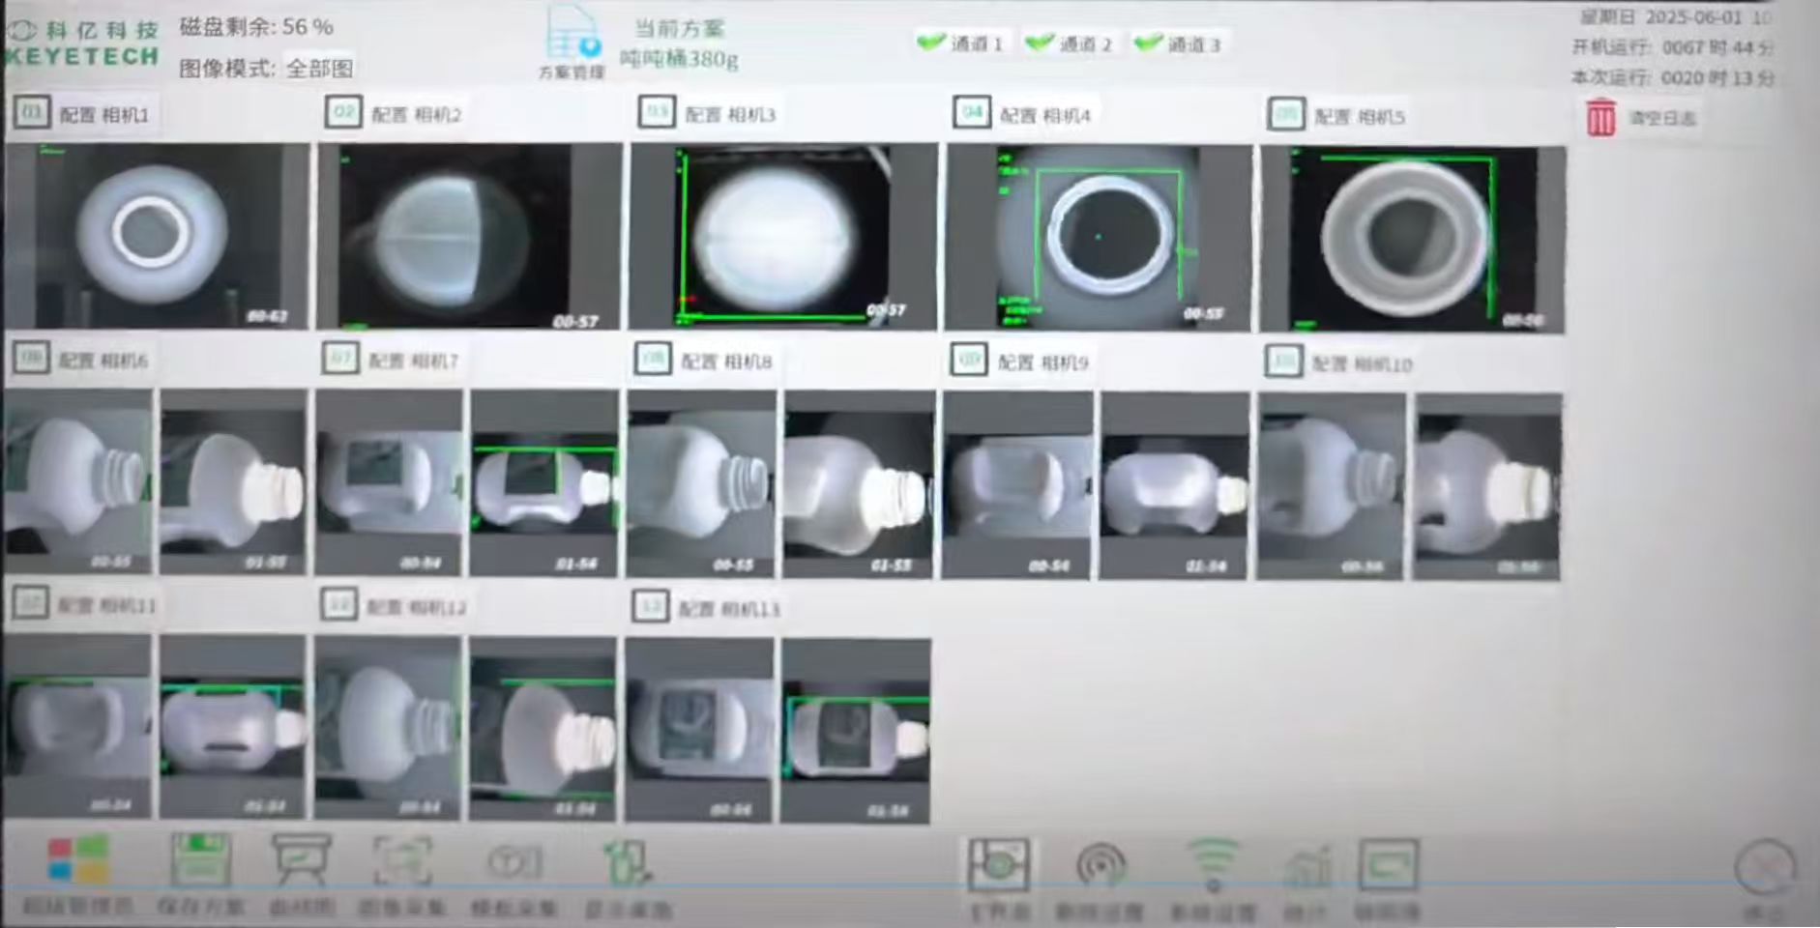Screen dimensions: 1820x928
Task: Switch to 配置 相机1 panel
Action: 85,112
